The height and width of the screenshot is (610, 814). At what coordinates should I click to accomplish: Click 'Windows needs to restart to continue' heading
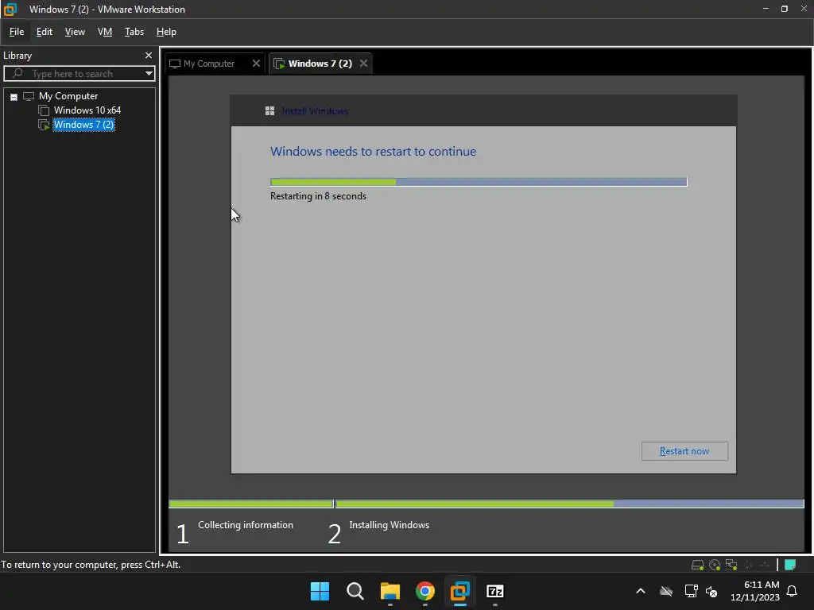click(373, 152)
